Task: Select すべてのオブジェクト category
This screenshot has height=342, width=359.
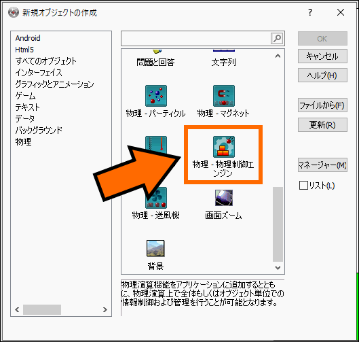Action: point(45,61)
